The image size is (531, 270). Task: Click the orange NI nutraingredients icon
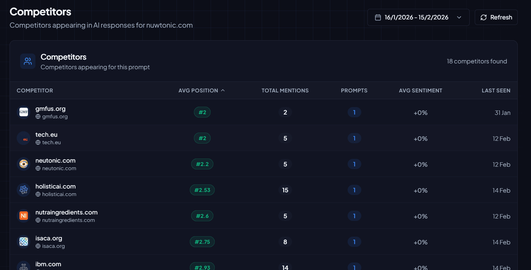coord(24,216)
